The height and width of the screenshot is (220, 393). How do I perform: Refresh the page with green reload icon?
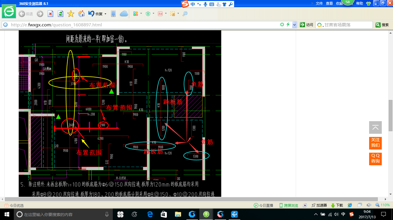click(x=60, y=14)
